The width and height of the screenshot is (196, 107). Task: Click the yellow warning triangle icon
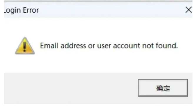(x=25, y=46)
